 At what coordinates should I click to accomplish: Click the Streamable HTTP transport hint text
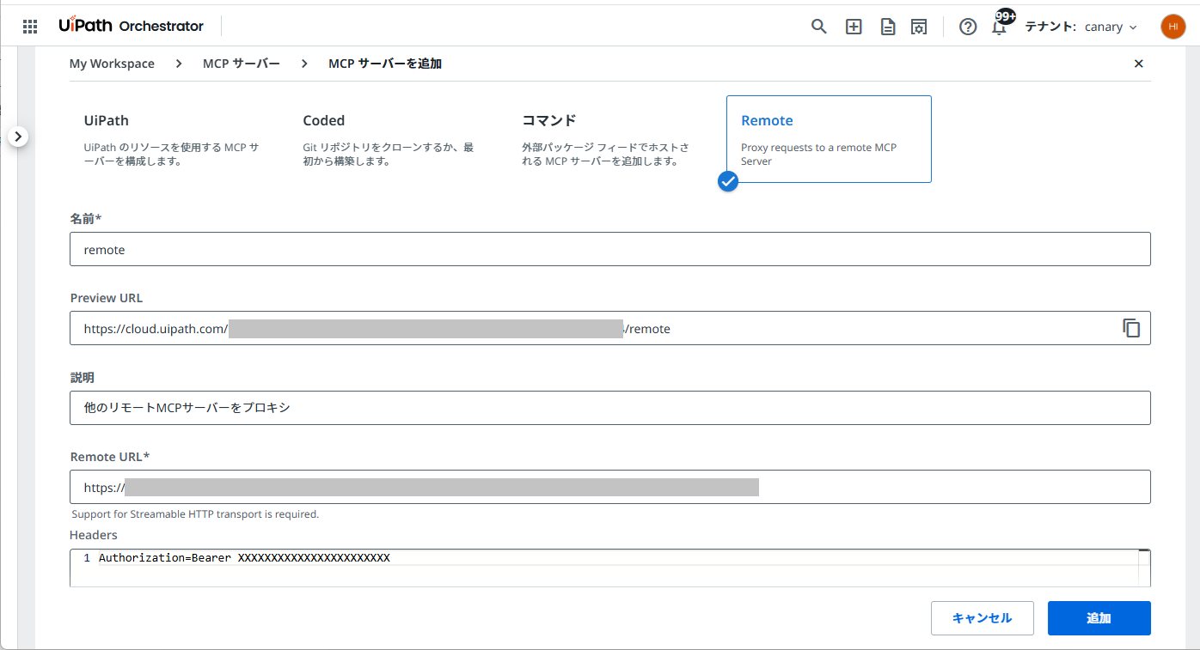pos(195,514)
